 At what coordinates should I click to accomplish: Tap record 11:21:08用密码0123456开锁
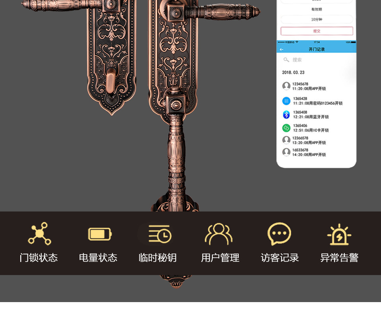tap(318, 103)
